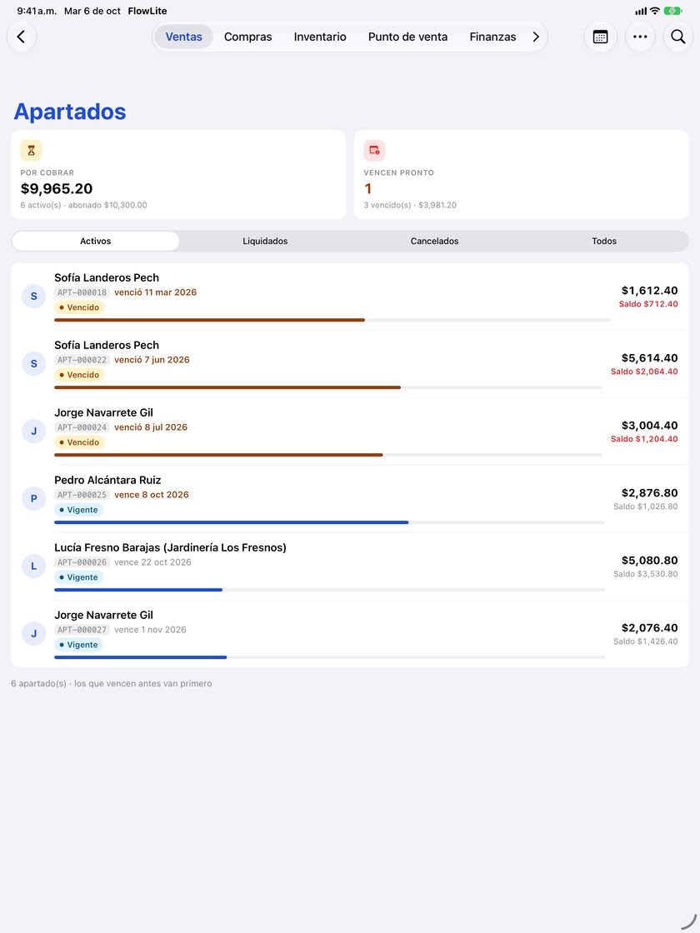Click the folio code APT-000024
Screen dimensions: 700x933
(82, 427)
